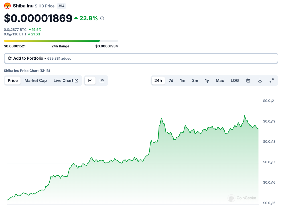
Task: Click the $0.0₄18 y-axis label
Action: pos(269,142)
